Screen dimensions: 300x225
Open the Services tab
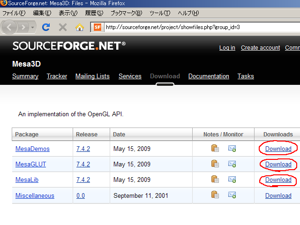coord(130,76)
